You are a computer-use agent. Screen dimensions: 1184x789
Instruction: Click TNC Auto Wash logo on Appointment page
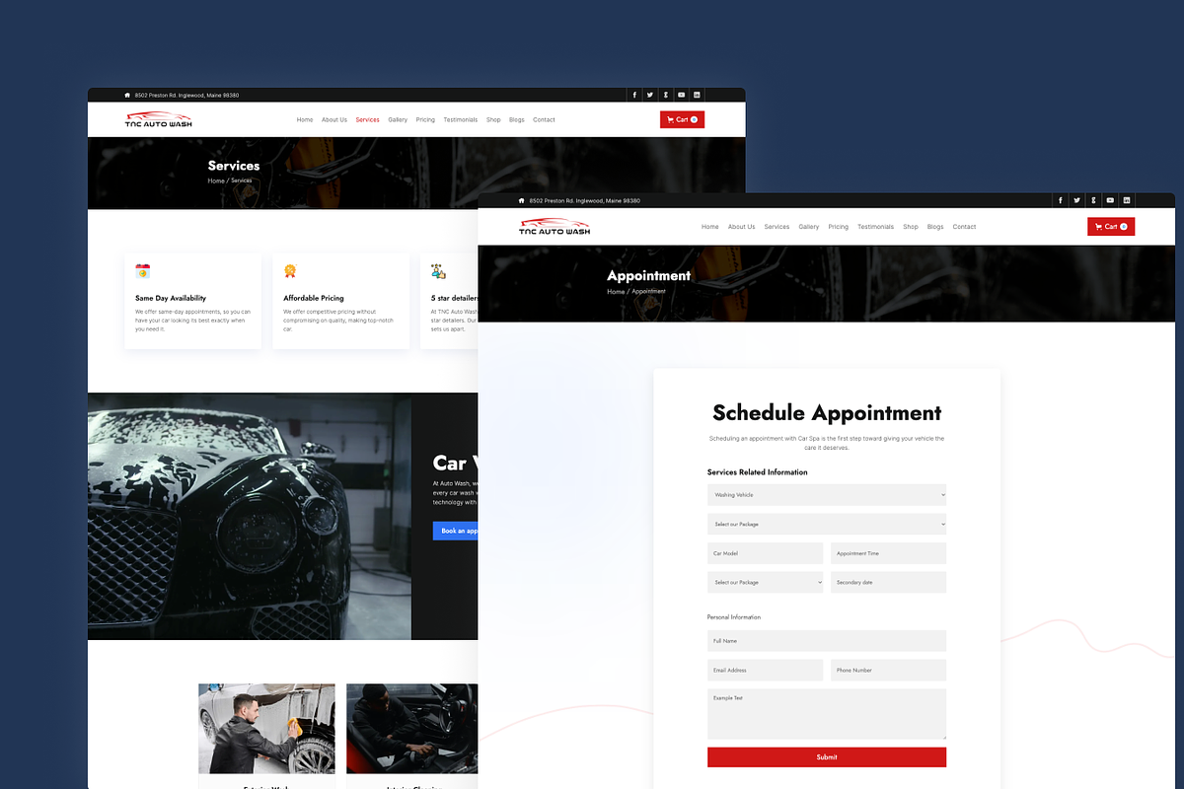point(555,226)
